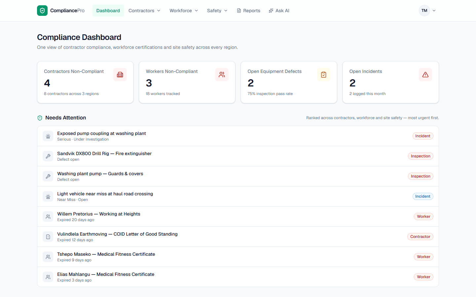Click the people icon for Tshepo Maseko row
This screenshot has width=476, height=297.
click(x=48, y=257)
